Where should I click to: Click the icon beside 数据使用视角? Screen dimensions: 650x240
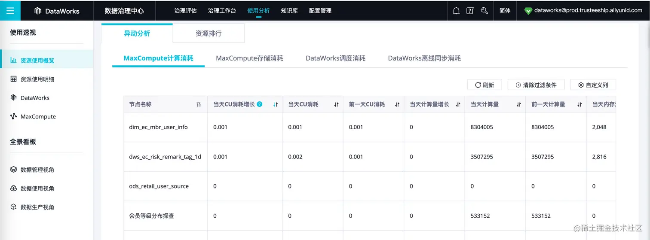[x=13, y=188]
